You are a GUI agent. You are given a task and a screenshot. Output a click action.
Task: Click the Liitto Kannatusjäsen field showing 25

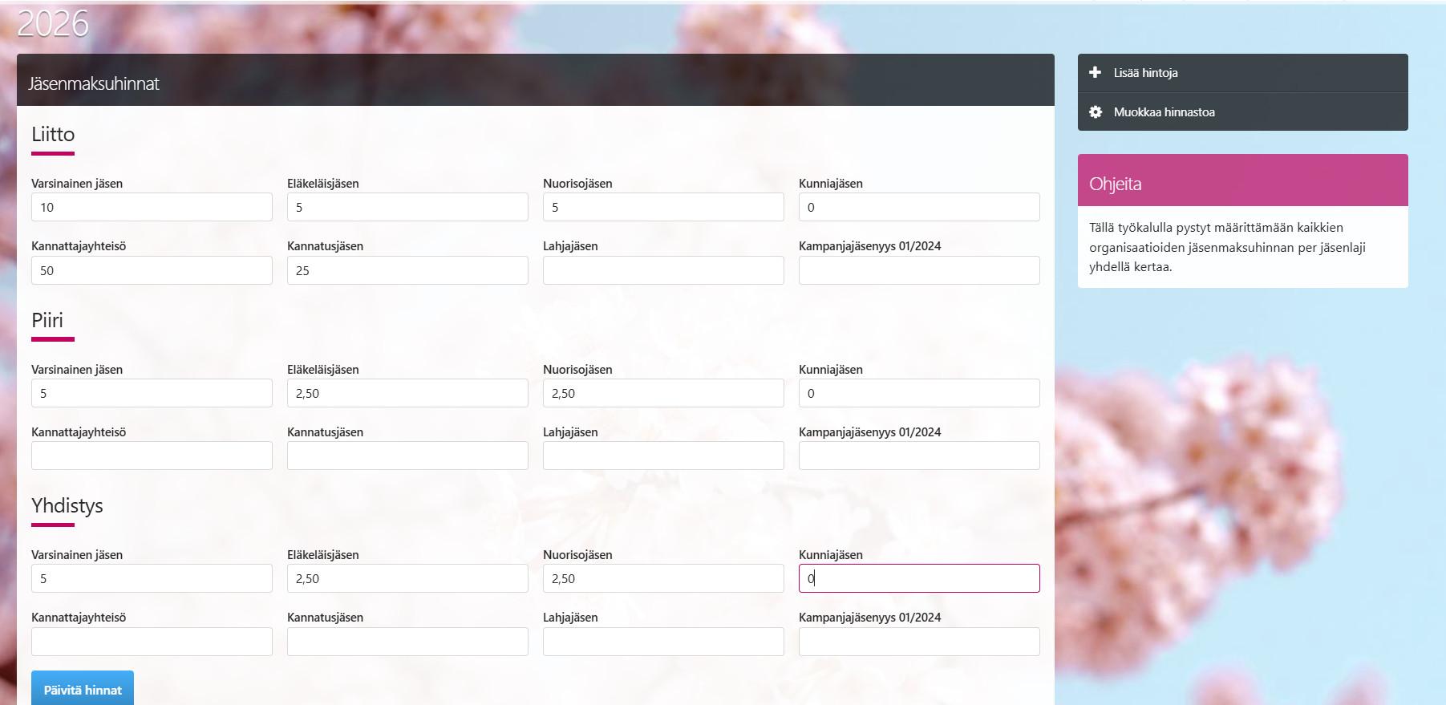click(x=407, y=271)
